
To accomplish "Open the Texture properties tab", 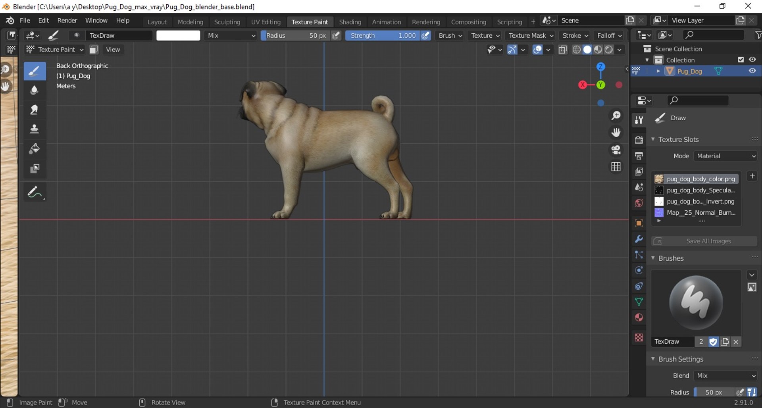I will click(x=639, y=337).
